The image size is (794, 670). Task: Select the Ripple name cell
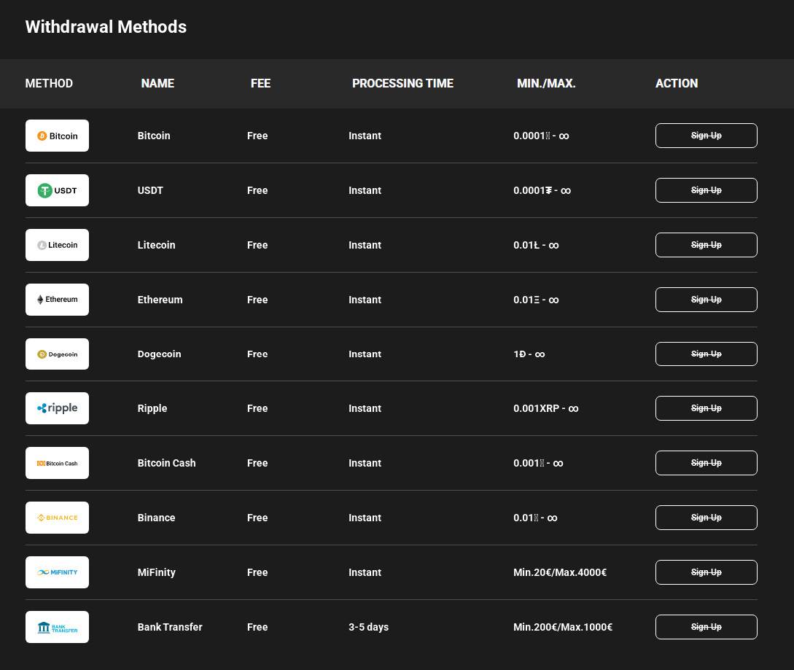click(152, 408)
